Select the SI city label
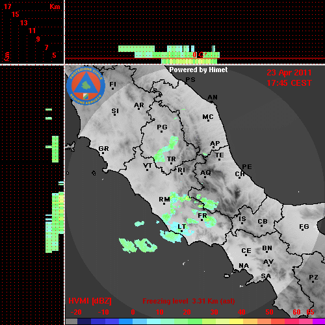Viewport: 325px width, 325px height. (115, 111)
